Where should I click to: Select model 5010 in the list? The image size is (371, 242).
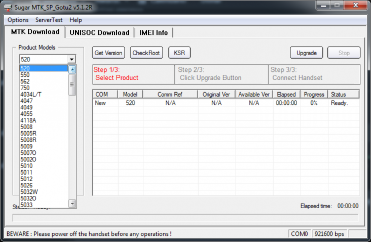point(44,166)
